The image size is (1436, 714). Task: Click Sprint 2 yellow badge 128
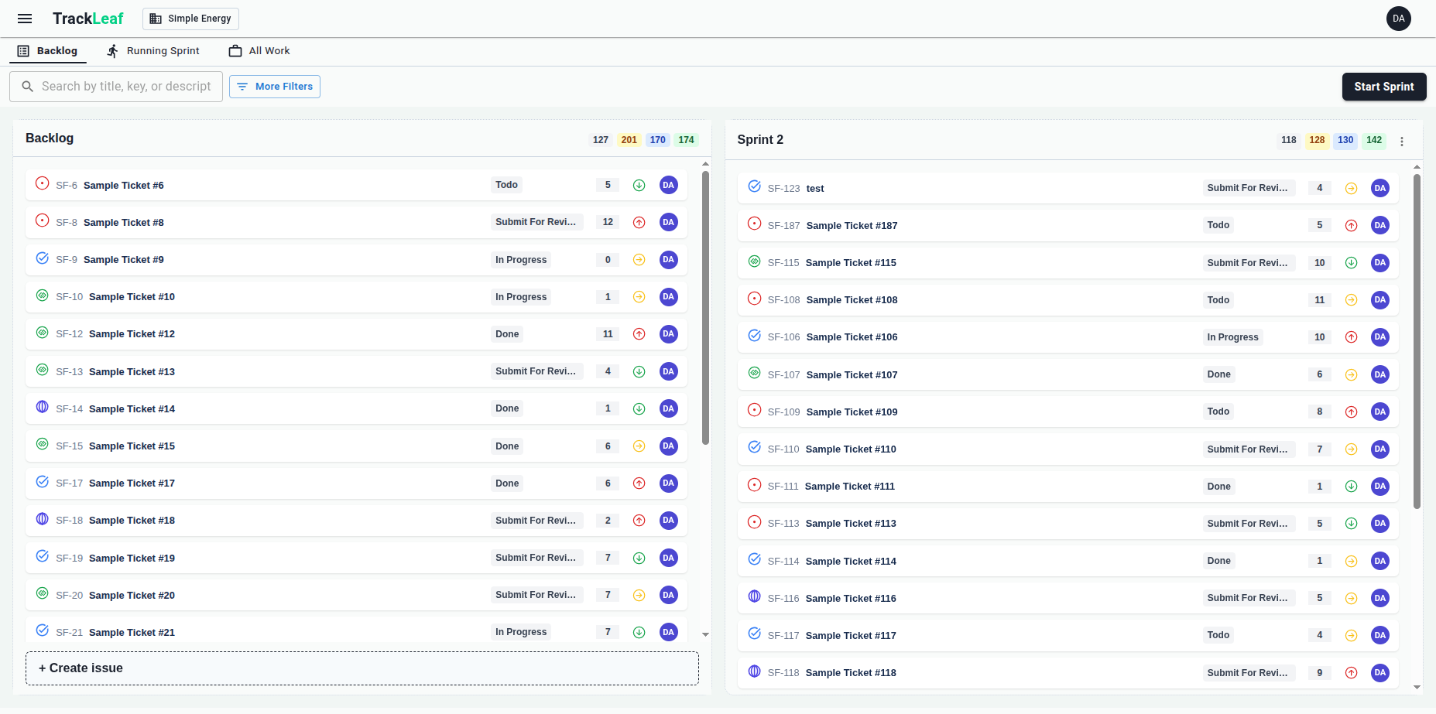(x=1317, y=140)
